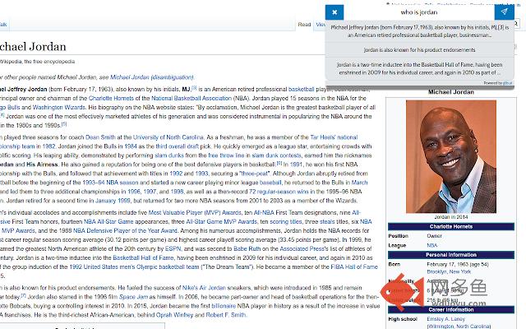Open the National Basketball Association link
The image size is (526, 329).
tap(191, 99)
